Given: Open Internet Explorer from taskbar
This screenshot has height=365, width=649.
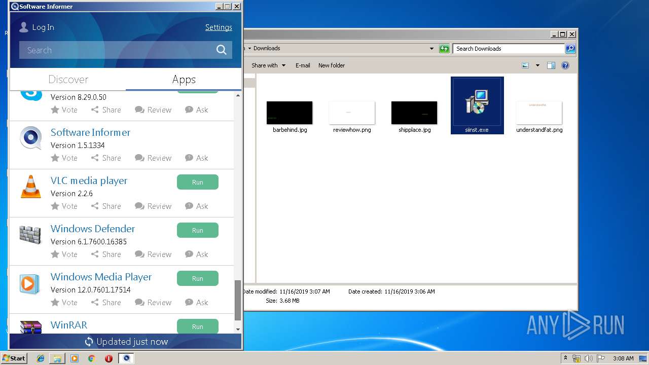Looking at the screenshot, I should pyautogui.click(x=41, y=358).
